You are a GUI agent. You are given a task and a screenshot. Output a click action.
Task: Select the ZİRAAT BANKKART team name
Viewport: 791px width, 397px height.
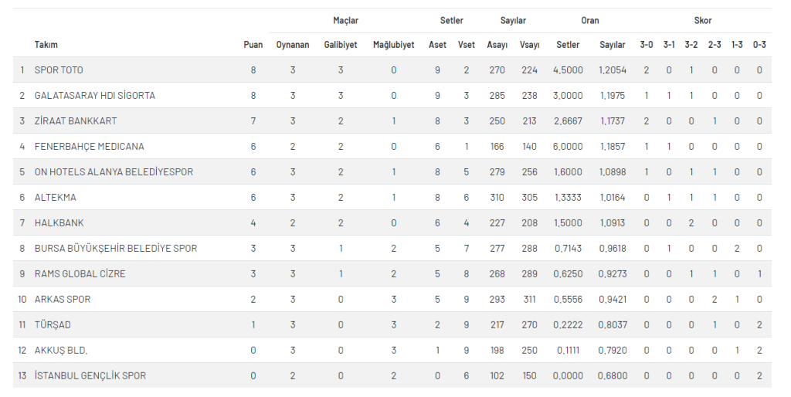click(76, 121)
